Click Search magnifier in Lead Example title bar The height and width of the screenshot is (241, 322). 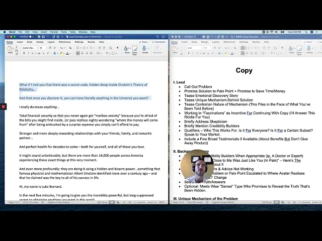pos(157,37)
